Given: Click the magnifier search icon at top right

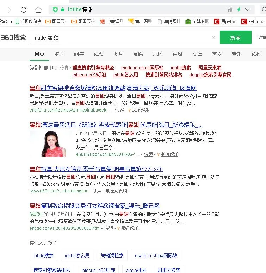Looking at the screenshot, I should pyautogui.click(x=264, y=9).
